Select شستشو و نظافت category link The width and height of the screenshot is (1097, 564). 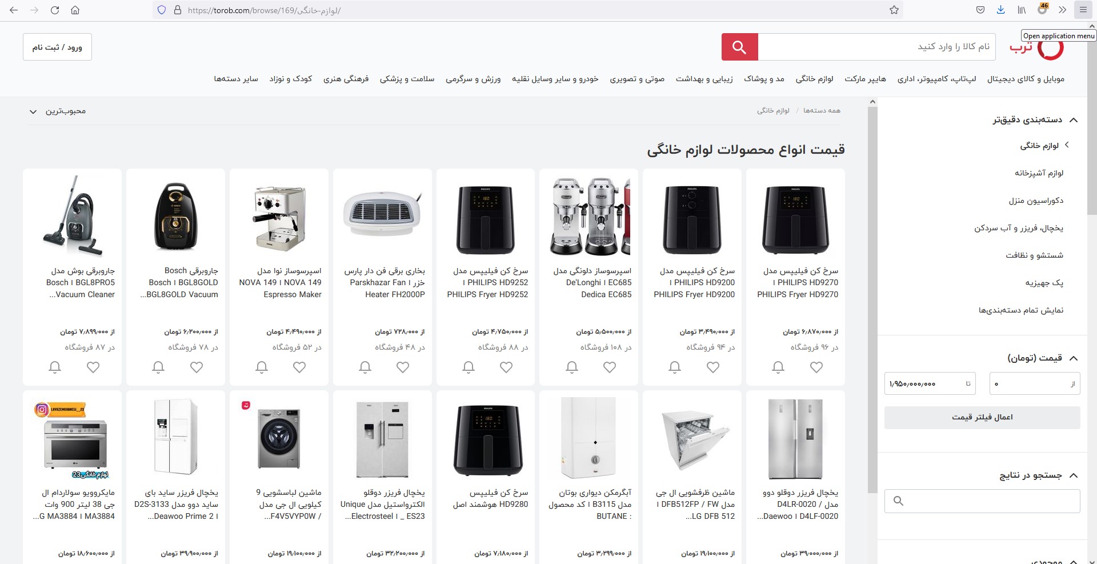(1034, 255)
